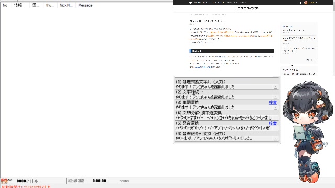Select the NickN... column header
This screenshot has width=335, height=188.
pyautogui.click(x=66, y=5)
